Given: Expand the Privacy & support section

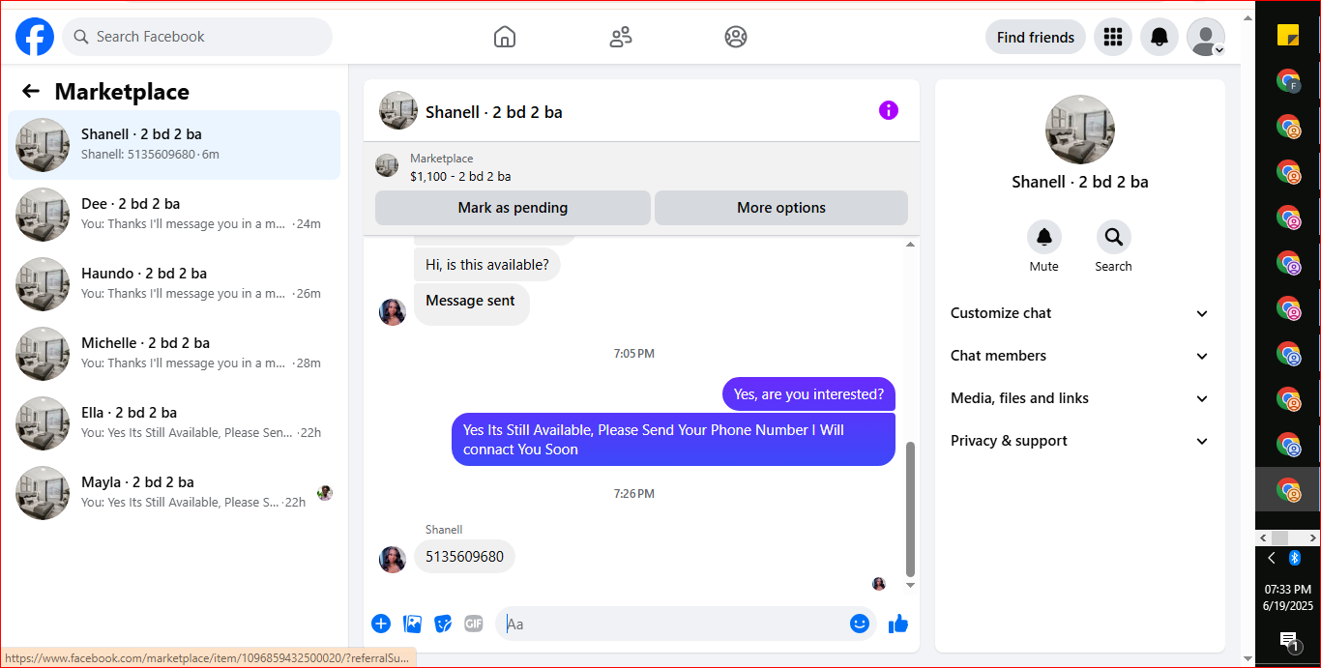Looking at the screenshot, I should [1080, 441].
